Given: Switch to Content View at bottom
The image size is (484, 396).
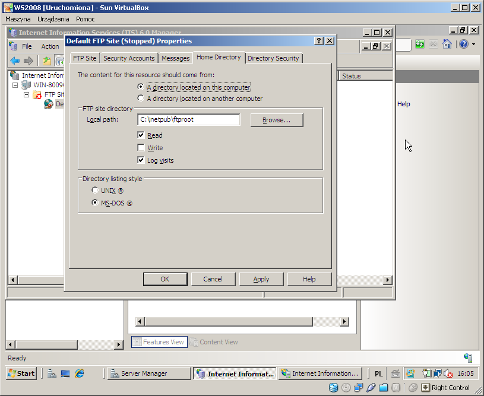Looking at the screenshot, I should click(214, 342).
